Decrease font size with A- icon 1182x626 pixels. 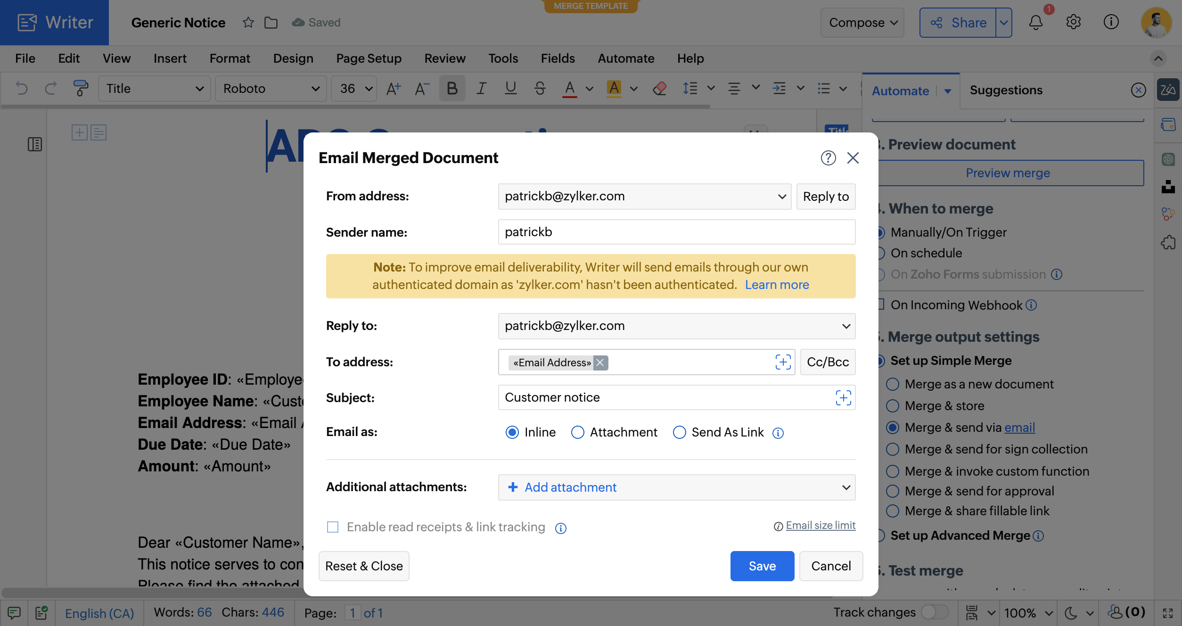click(x=422, y=89)
